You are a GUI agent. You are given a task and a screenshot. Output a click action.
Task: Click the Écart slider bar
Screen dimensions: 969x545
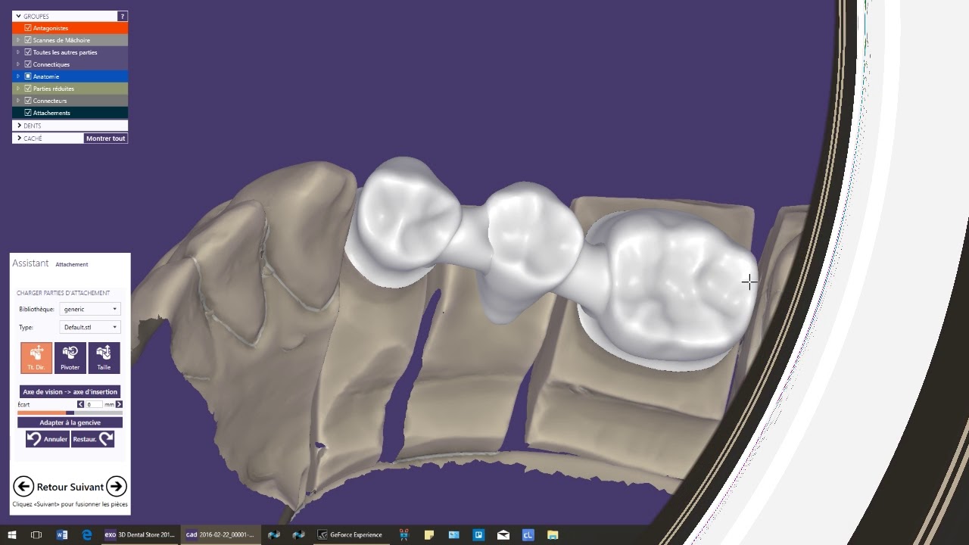point(70,413)
